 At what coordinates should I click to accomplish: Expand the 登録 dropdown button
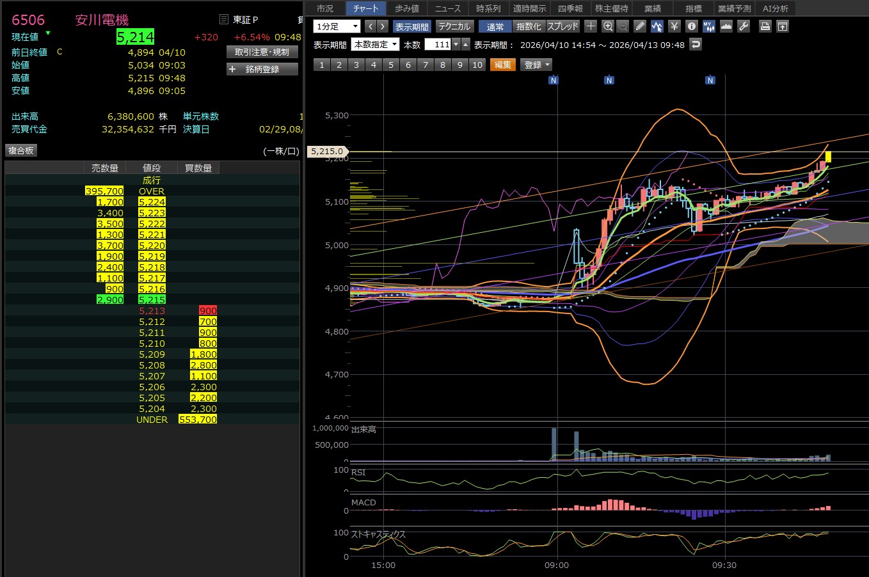537,65
